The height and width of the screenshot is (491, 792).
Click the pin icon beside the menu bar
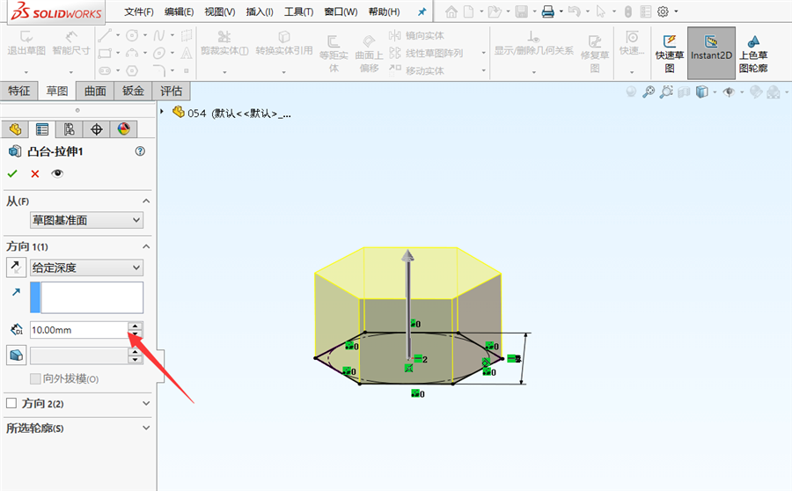click(x=422, y=11)
